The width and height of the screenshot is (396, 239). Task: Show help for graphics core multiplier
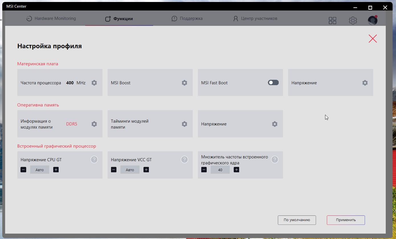tap(275, 160)
